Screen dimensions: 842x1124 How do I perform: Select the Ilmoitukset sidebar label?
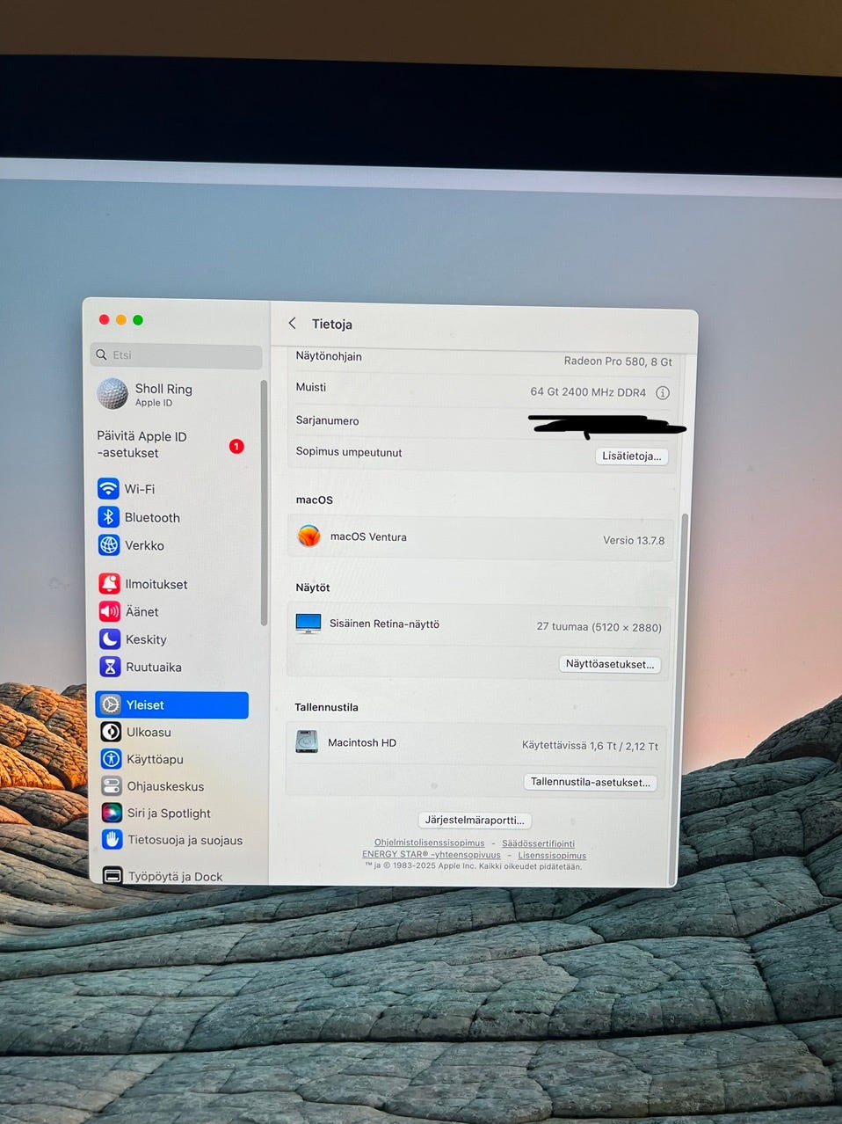[156, 584]
